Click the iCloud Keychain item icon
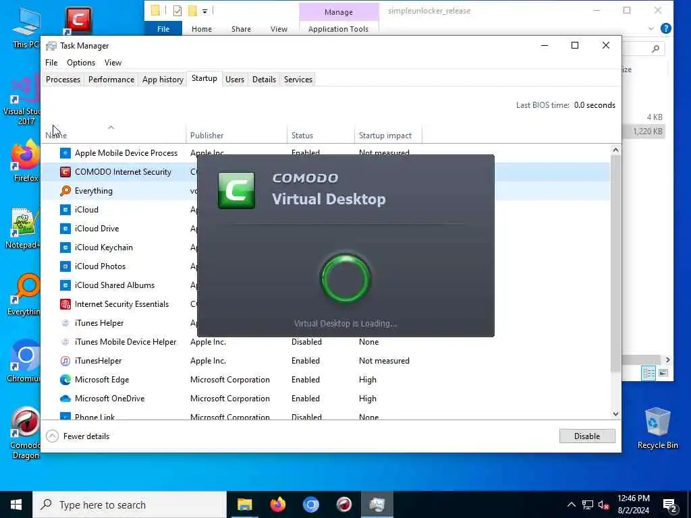The width and height of the screenshot is (691, 518). coord(65,248)
